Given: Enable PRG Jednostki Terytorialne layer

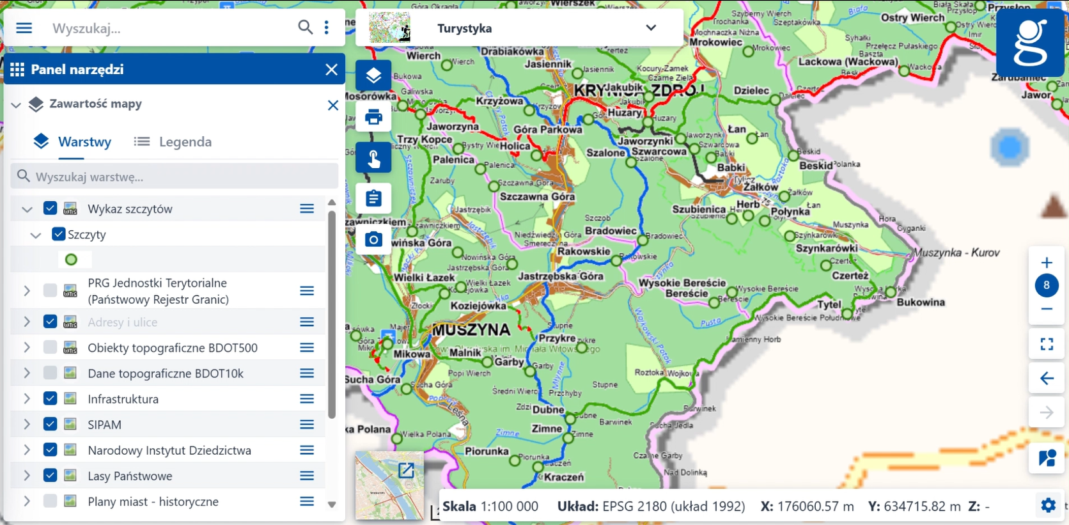Looking at the screenshot, I should click(51, 291).
